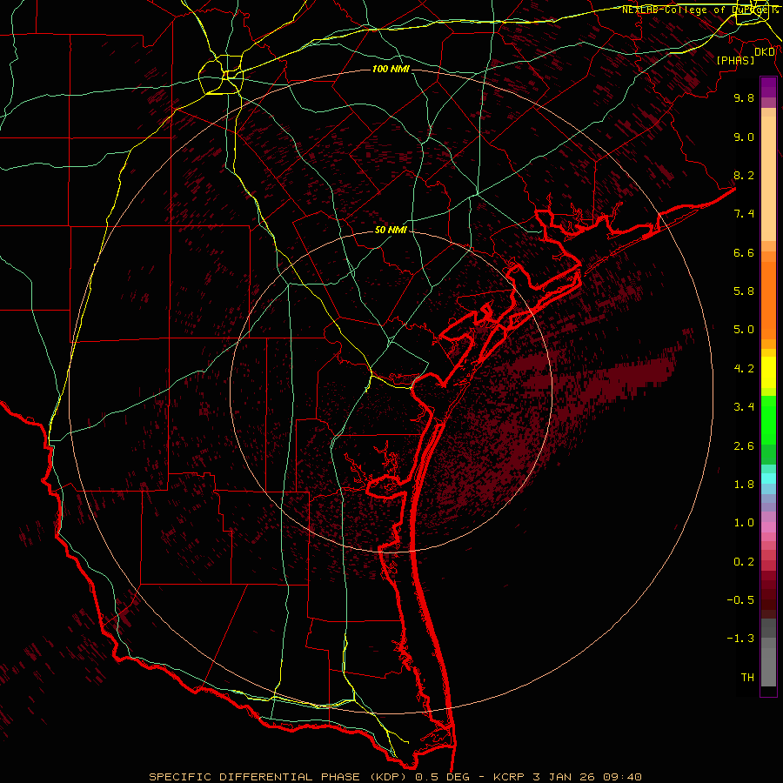Select the 6.6 scale value
This screenshot has width=783, height=783.
744,252
